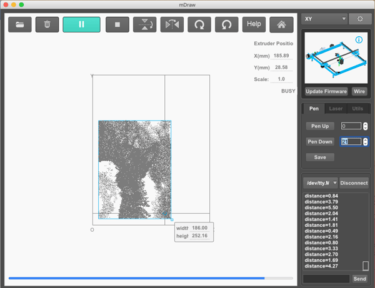The width and height of the screenshot is (375, 288).
Task: Show robot info via the blue info icon
Action: click(x=359, y=40)
